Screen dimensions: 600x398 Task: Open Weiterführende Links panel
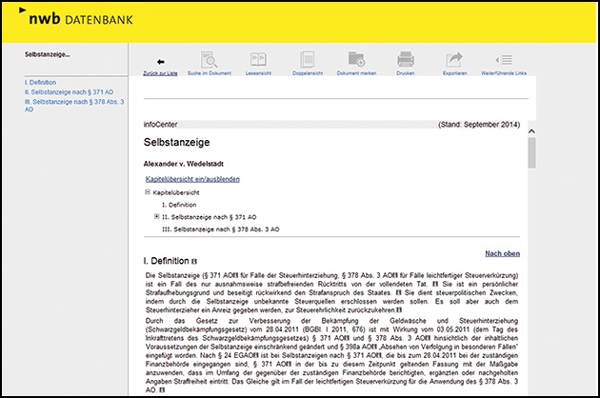[505, 59]
